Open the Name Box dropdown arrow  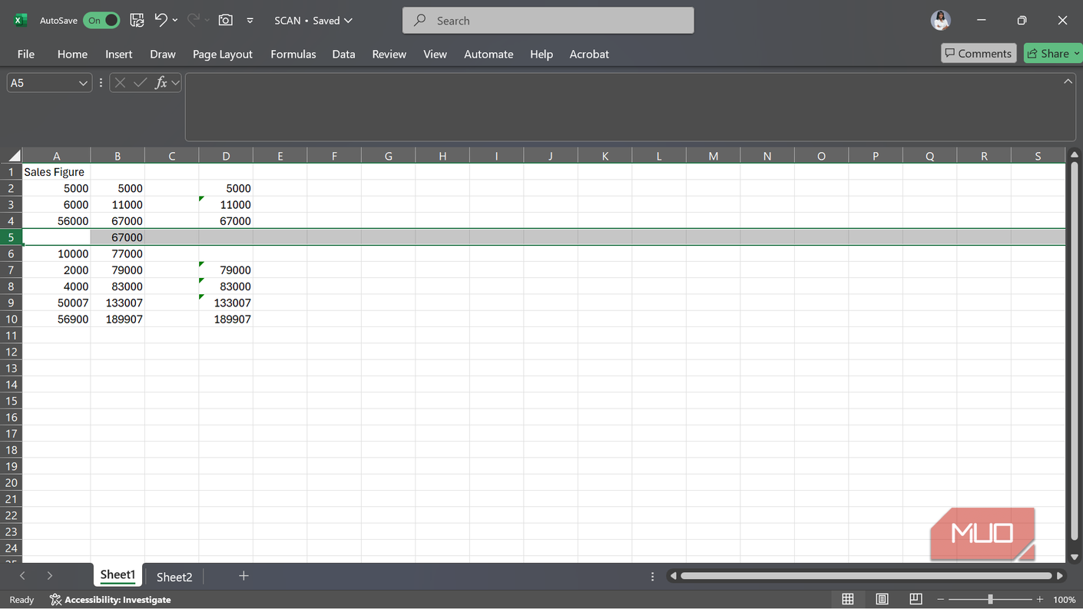point(83,83)
